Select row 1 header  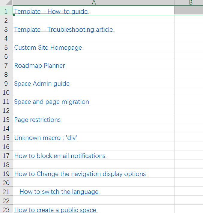(6, 11)
